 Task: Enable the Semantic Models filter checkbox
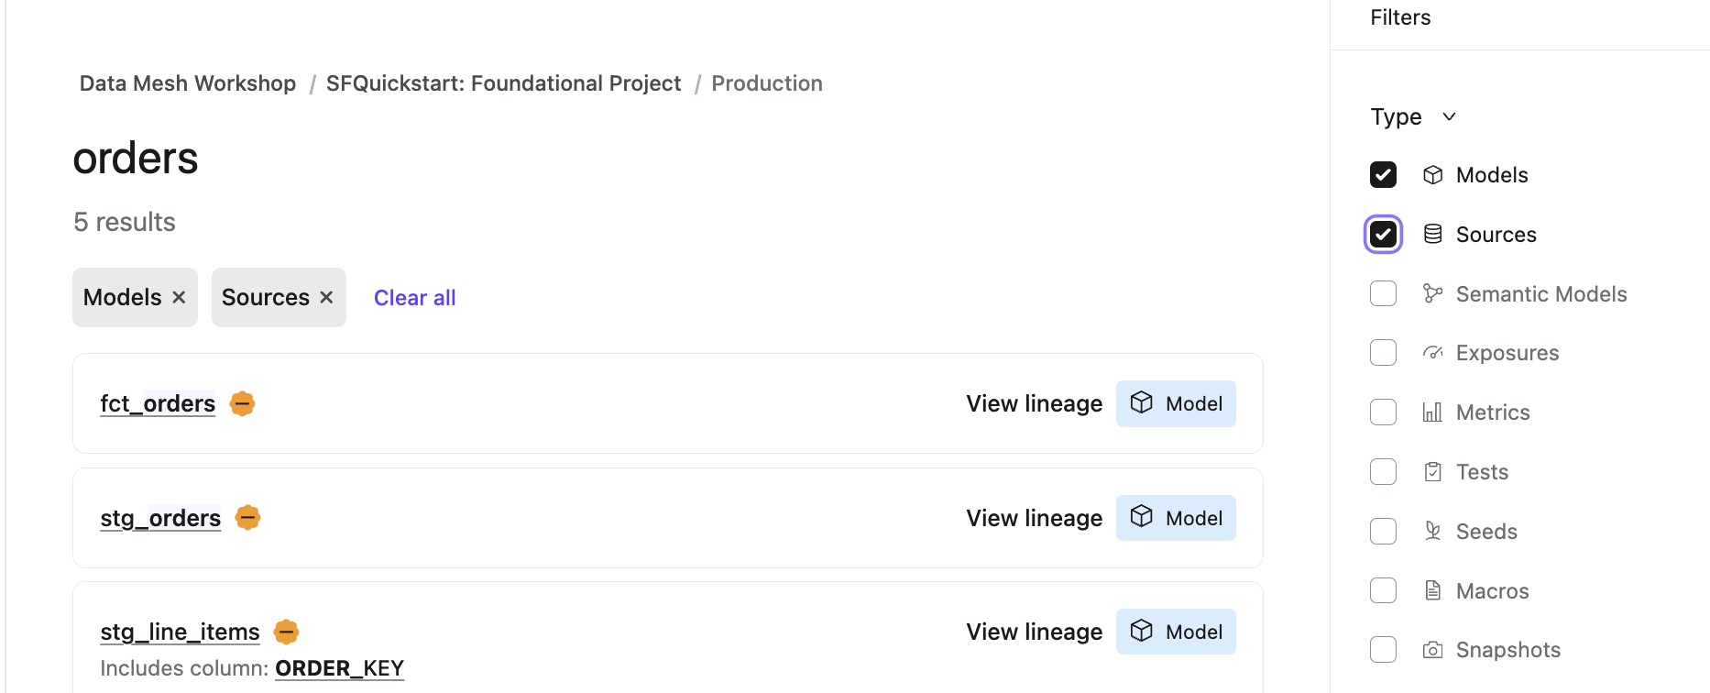[x=1383, y=294]
